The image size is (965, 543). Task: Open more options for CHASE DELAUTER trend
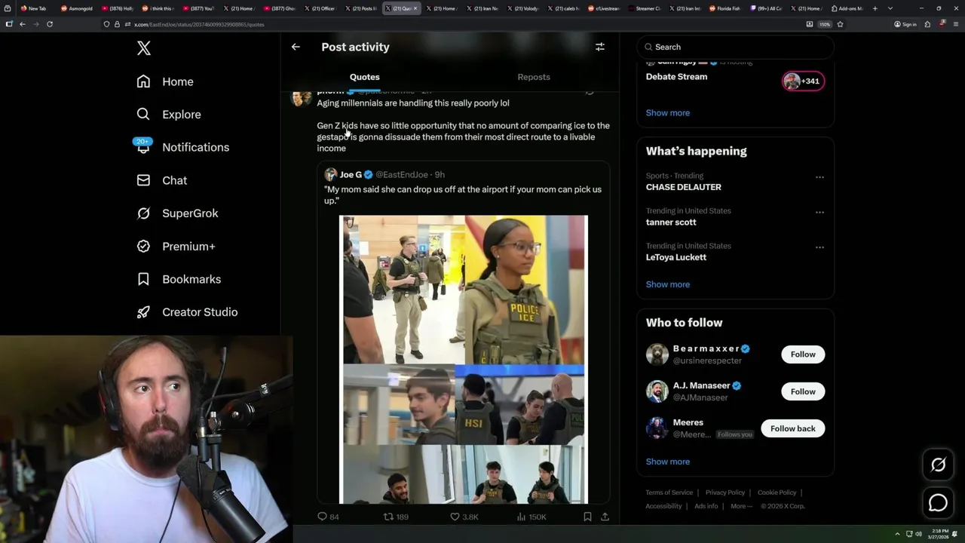click(819, 177)
